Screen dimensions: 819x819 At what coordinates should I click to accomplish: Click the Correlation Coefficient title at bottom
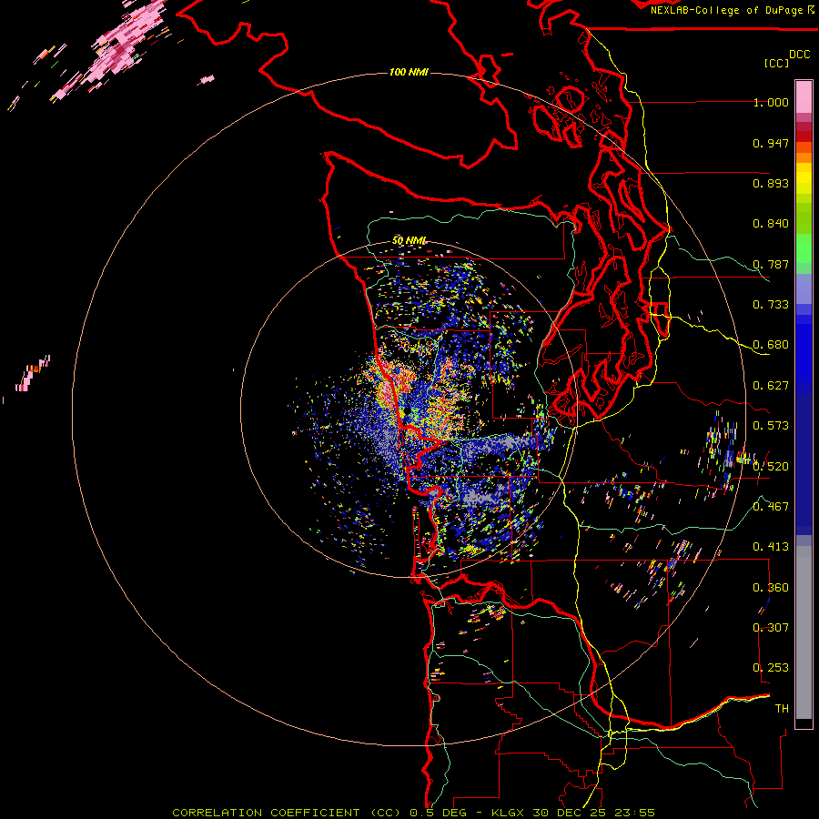click(x=413, y=813)
